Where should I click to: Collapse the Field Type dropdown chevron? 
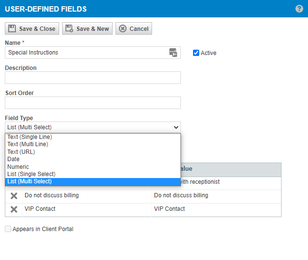[176, 127]
